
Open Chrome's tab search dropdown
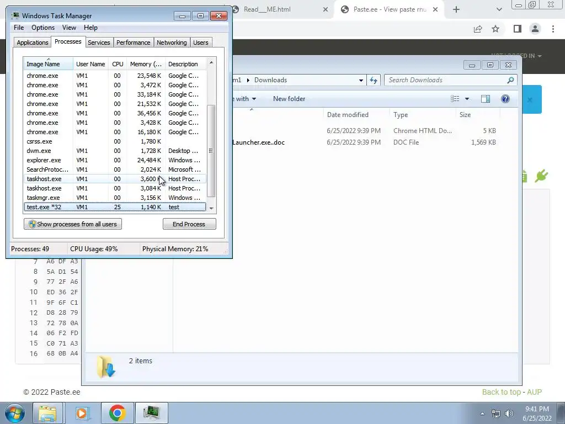(499, 9)
